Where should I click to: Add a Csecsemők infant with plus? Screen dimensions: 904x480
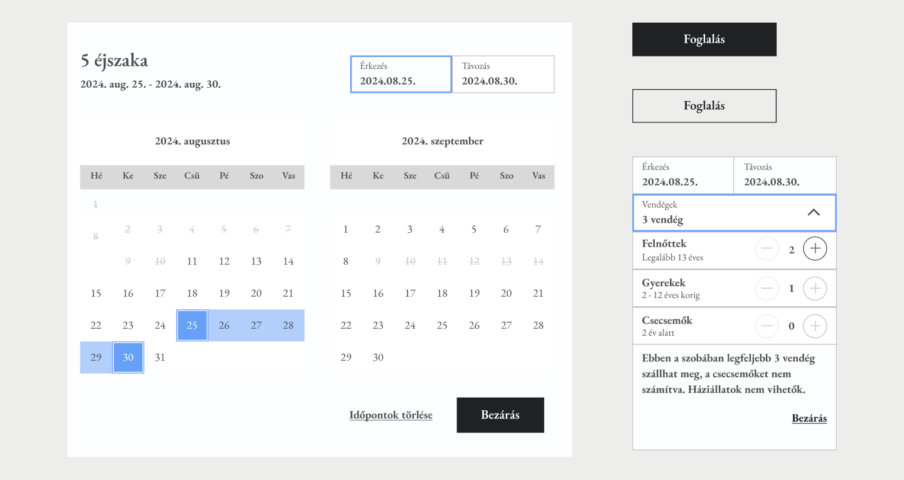815,326
